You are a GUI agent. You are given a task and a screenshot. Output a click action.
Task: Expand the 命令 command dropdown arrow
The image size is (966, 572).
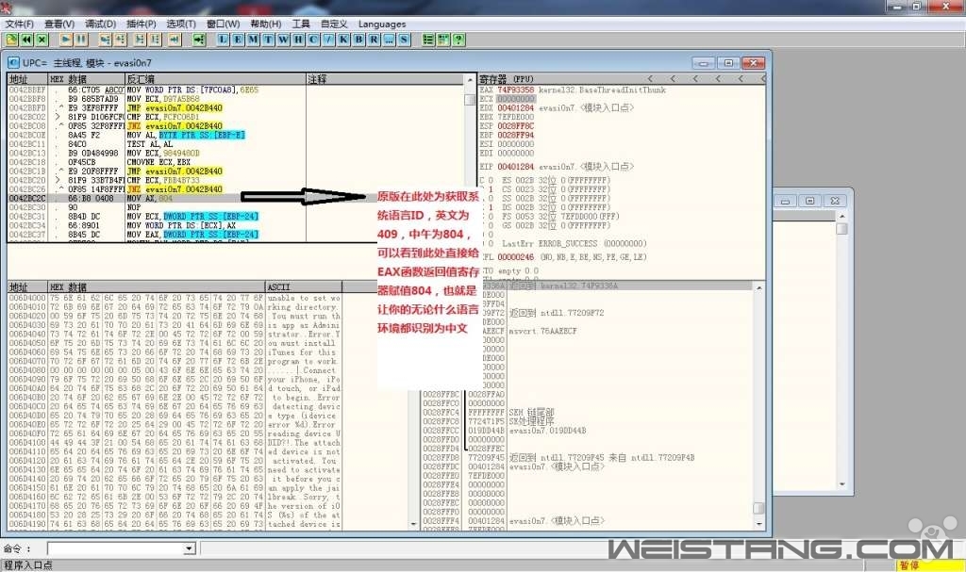[189, 548]
